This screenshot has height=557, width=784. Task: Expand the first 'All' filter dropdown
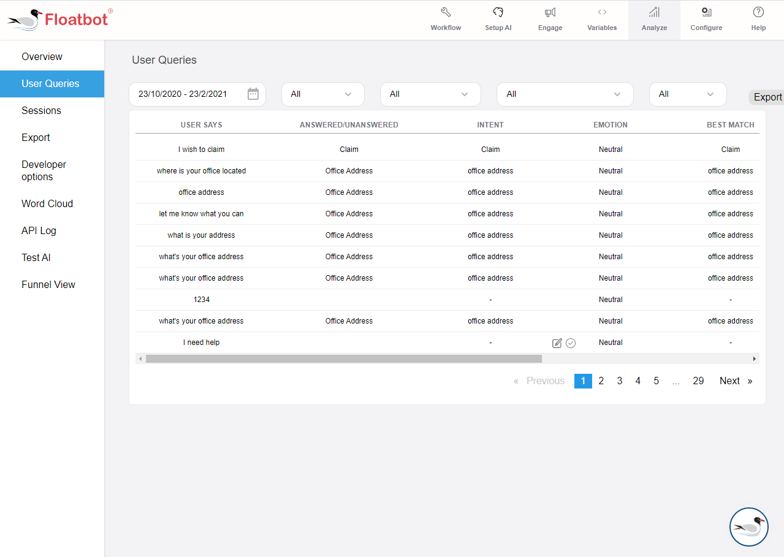tap(322, 94)
